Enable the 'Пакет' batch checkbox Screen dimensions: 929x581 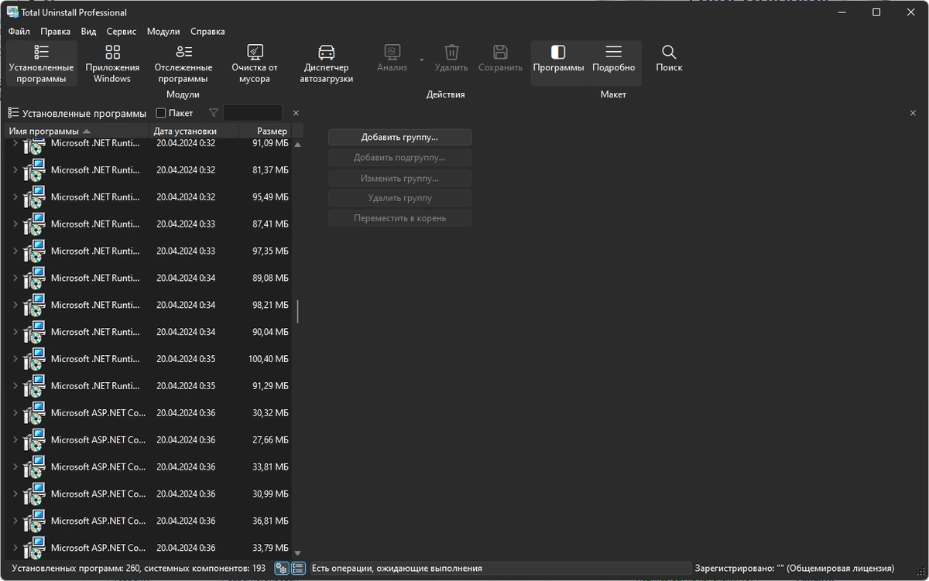click(161, 113)
